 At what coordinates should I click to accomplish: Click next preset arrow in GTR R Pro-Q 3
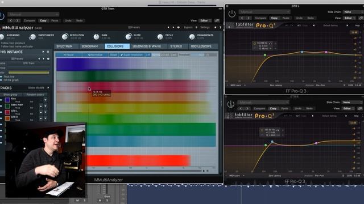[346, 116]
